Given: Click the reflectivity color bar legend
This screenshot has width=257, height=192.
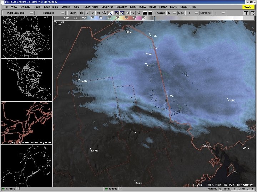Looking at the screenshot, I should point(104,18).
